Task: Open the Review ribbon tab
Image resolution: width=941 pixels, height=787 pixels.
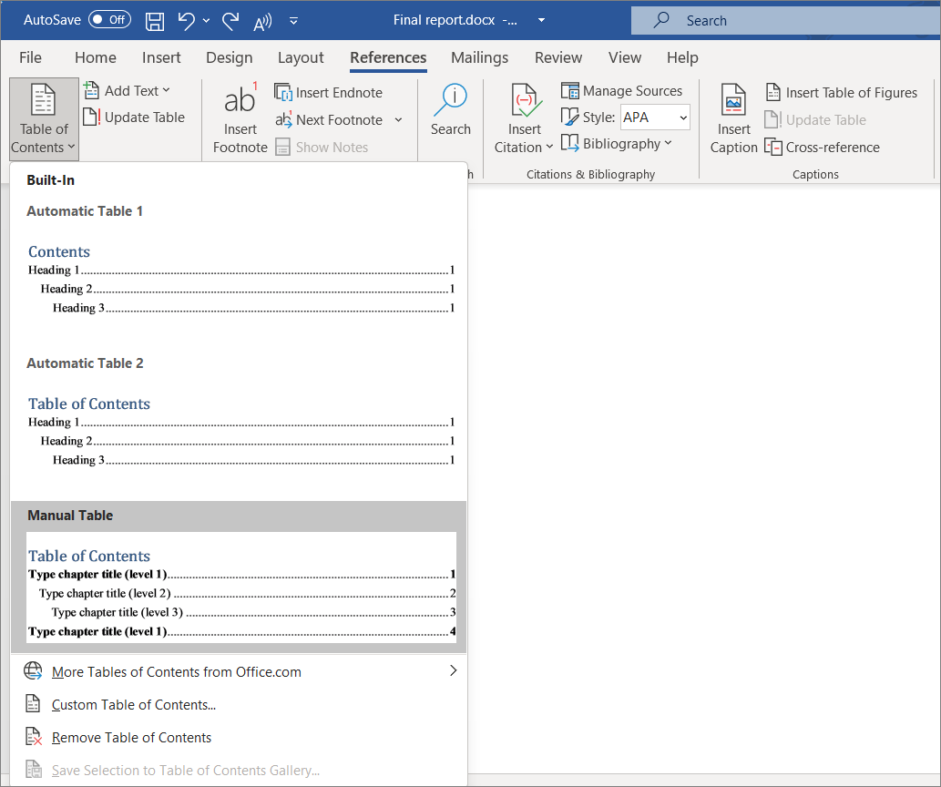Action: (x=557, y=57)
